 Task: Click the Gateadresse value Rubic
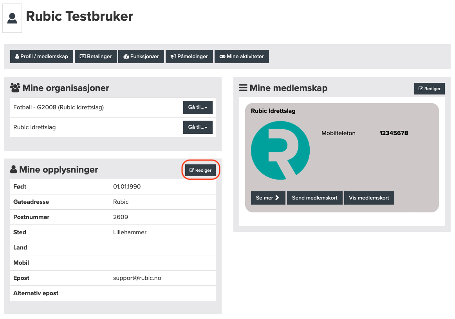coord(121,202)
